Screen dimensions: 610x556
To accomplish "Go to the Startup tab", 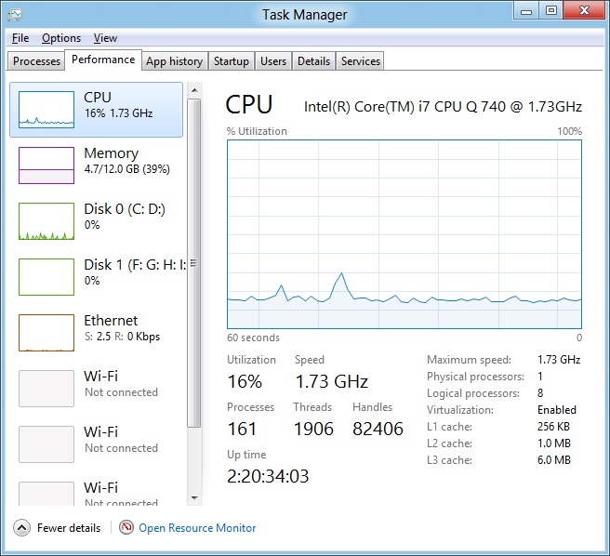I will pyautogui.click(x=231, y=61).
